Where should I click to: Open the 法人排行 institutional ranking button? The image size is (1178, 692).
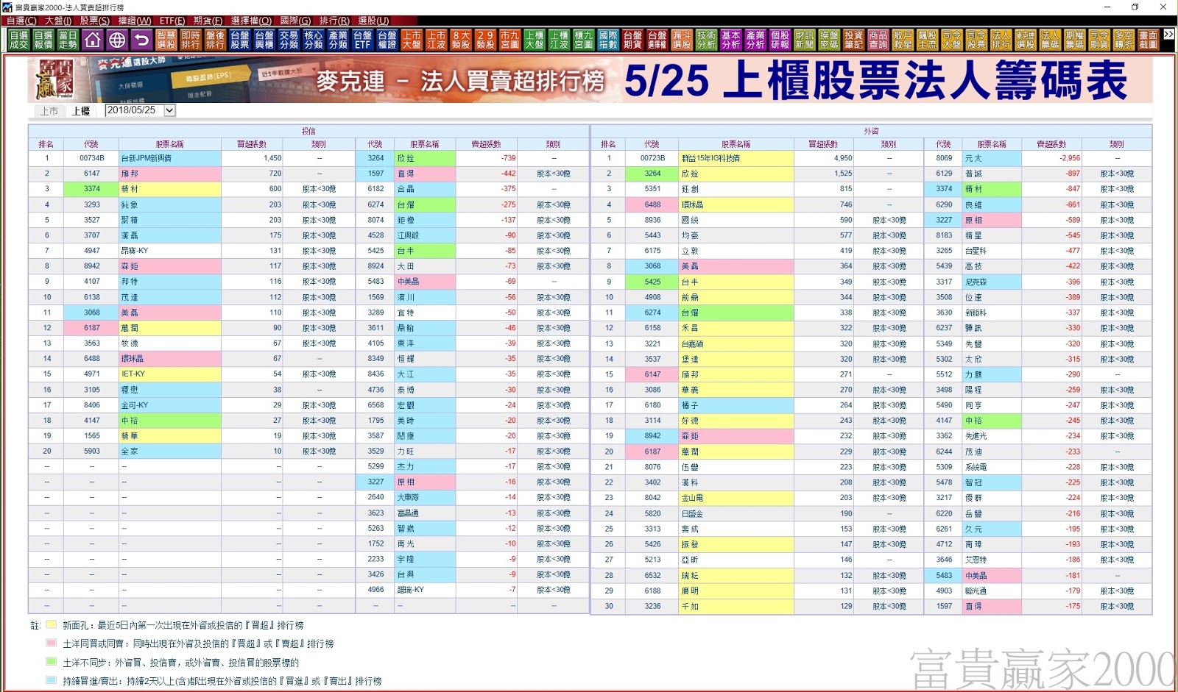1001,40
